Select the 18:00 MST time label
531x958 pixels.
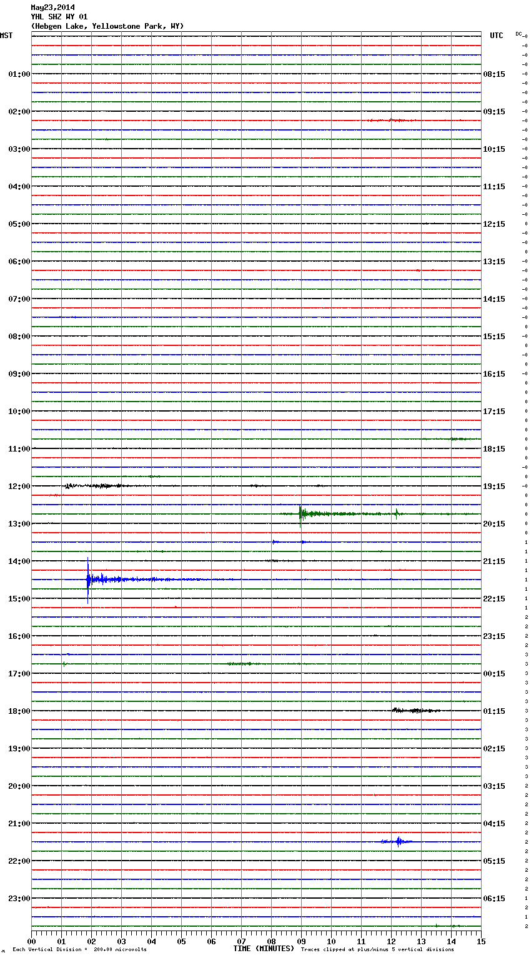[x=19, y=711]
